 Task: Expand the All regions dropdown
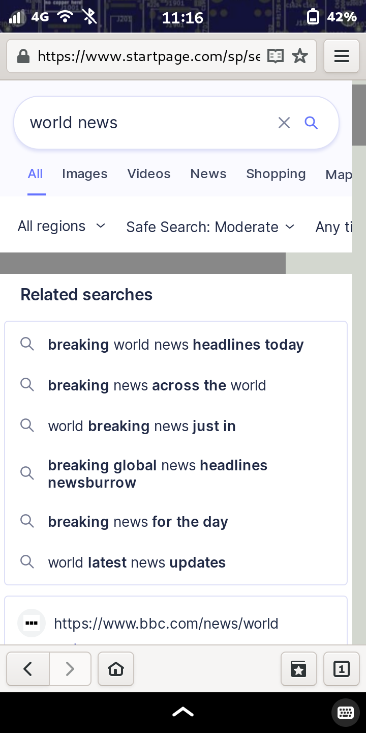click(62, 226)
